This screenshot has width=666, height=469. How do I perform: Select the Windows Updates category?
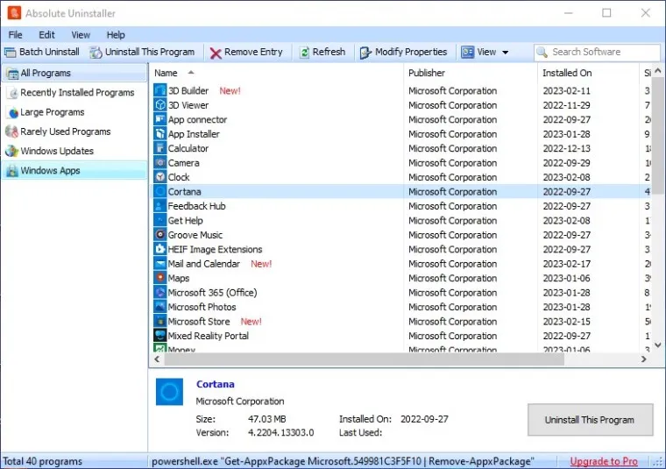click(x=56, y=151)
